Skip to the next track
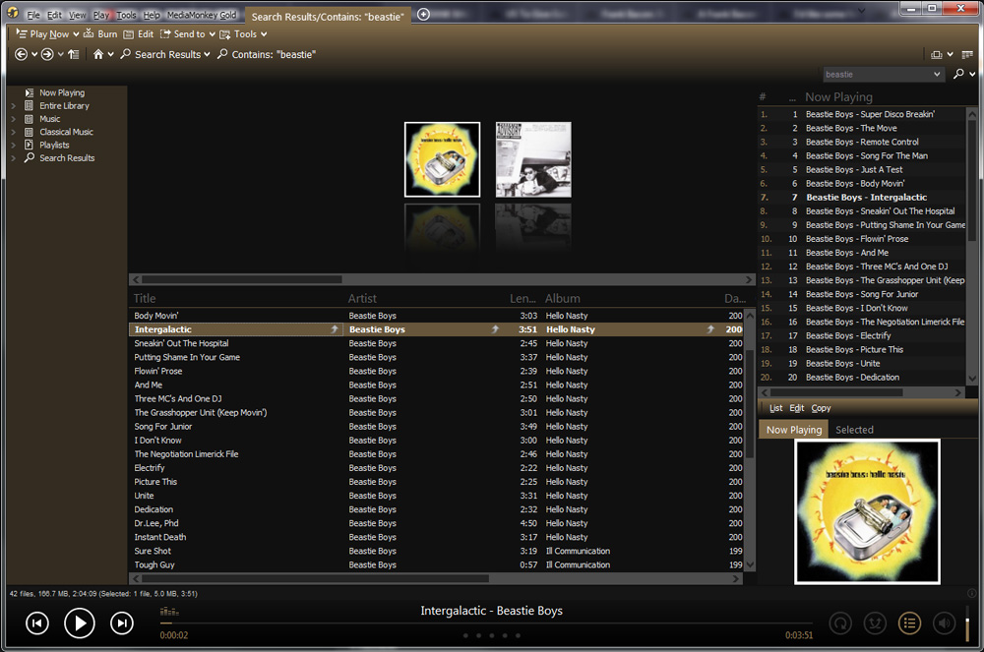The image size is (984, 652). tap(122, 622)
